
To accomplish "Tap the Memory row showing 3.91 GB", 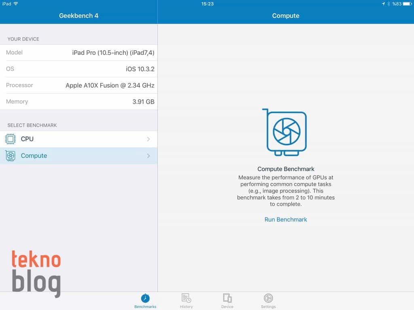I will [79, 102].
